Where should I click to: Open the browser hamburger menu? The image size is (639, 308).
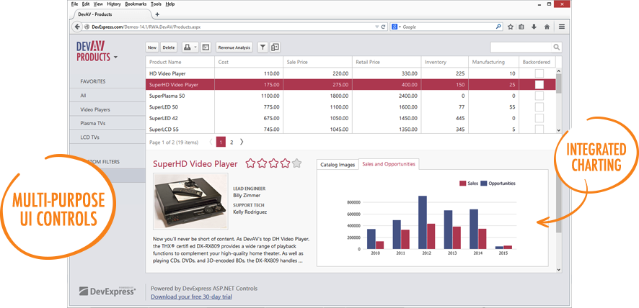point(562,27)
